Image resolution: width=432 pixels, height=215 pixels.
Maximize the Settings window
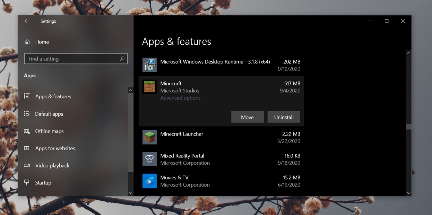pos(387,21)
